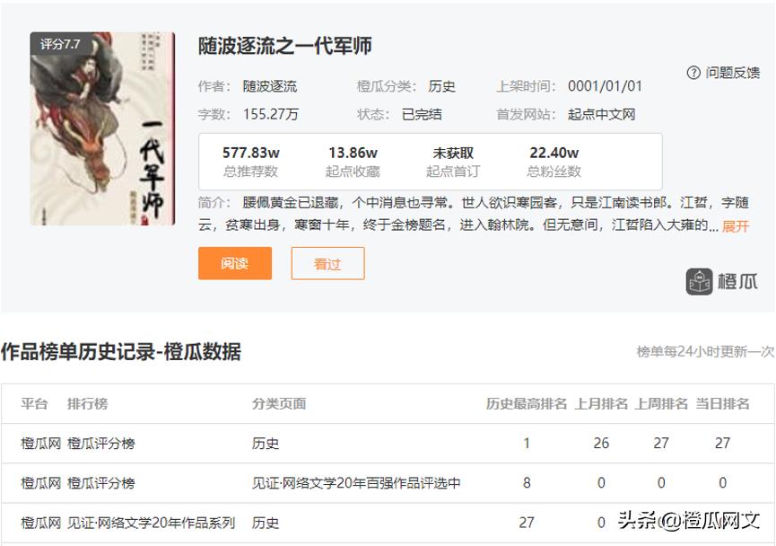Click the 13.86w 起点收藏 stat

pyautogui.click(x=353, y=162)
